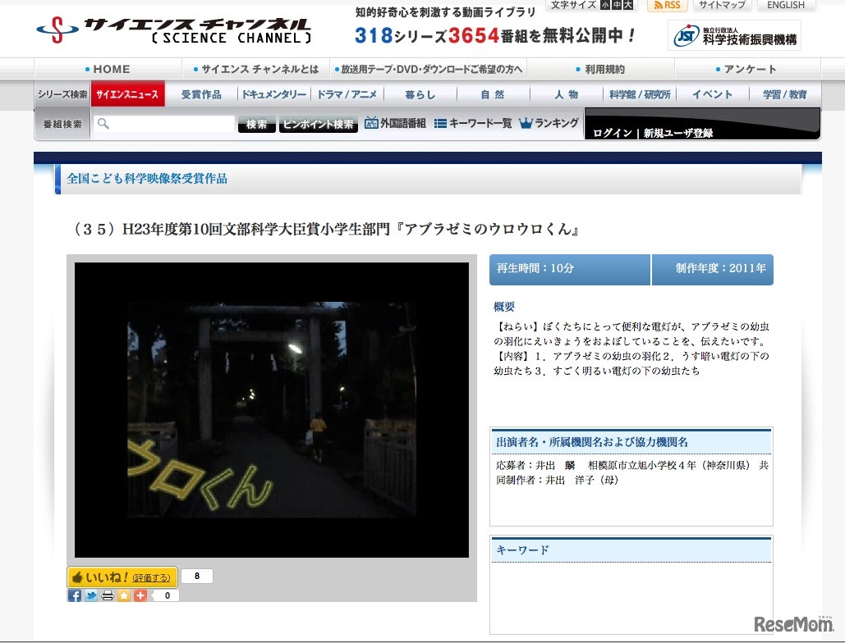Select large 大 font size
Viewport: 845px width, 643px height.
(x=628, y=5)
